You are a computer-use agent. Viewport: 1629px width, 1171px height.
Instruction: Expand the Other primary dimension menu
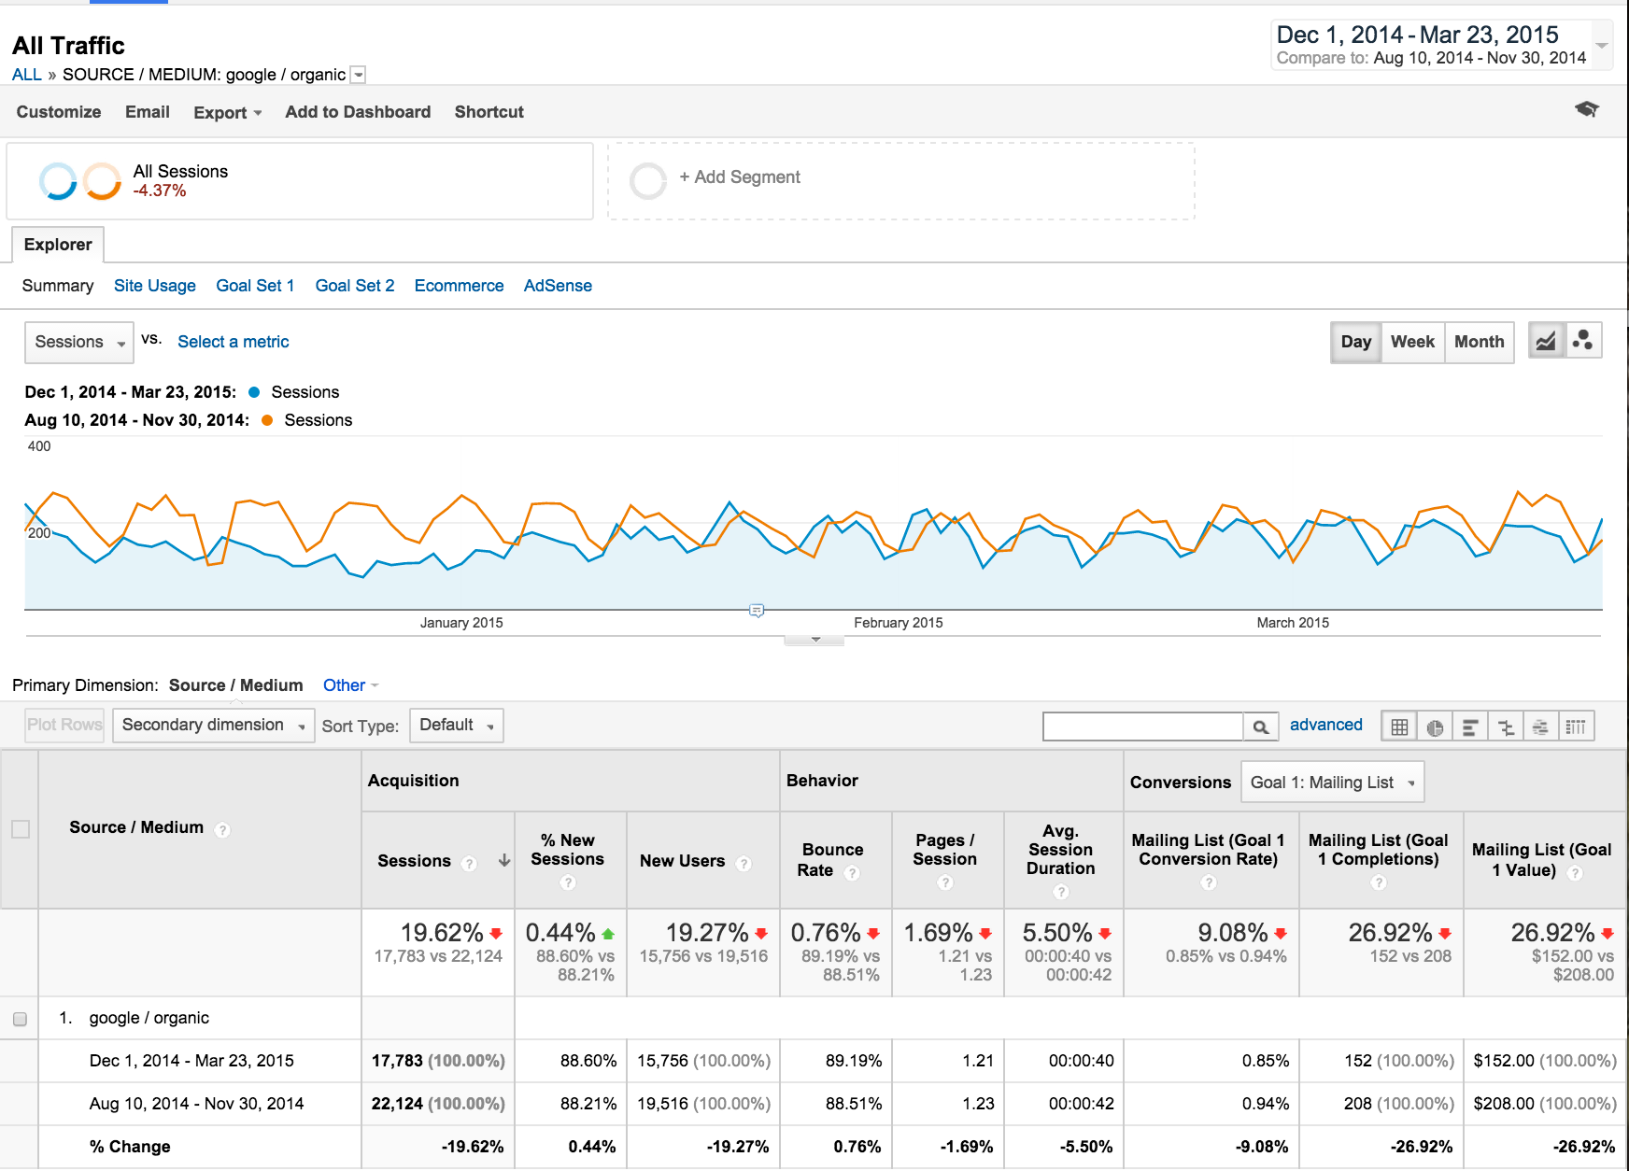350,685
